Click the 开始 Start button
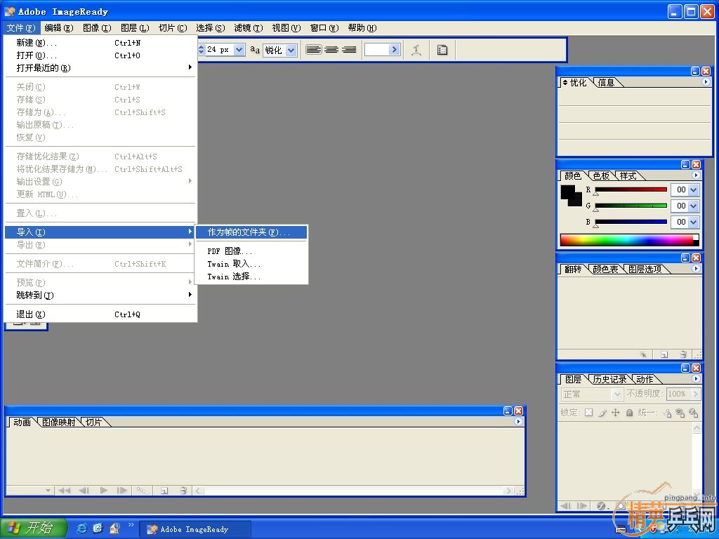The image size is (719, 539). [x=33, y=528]
